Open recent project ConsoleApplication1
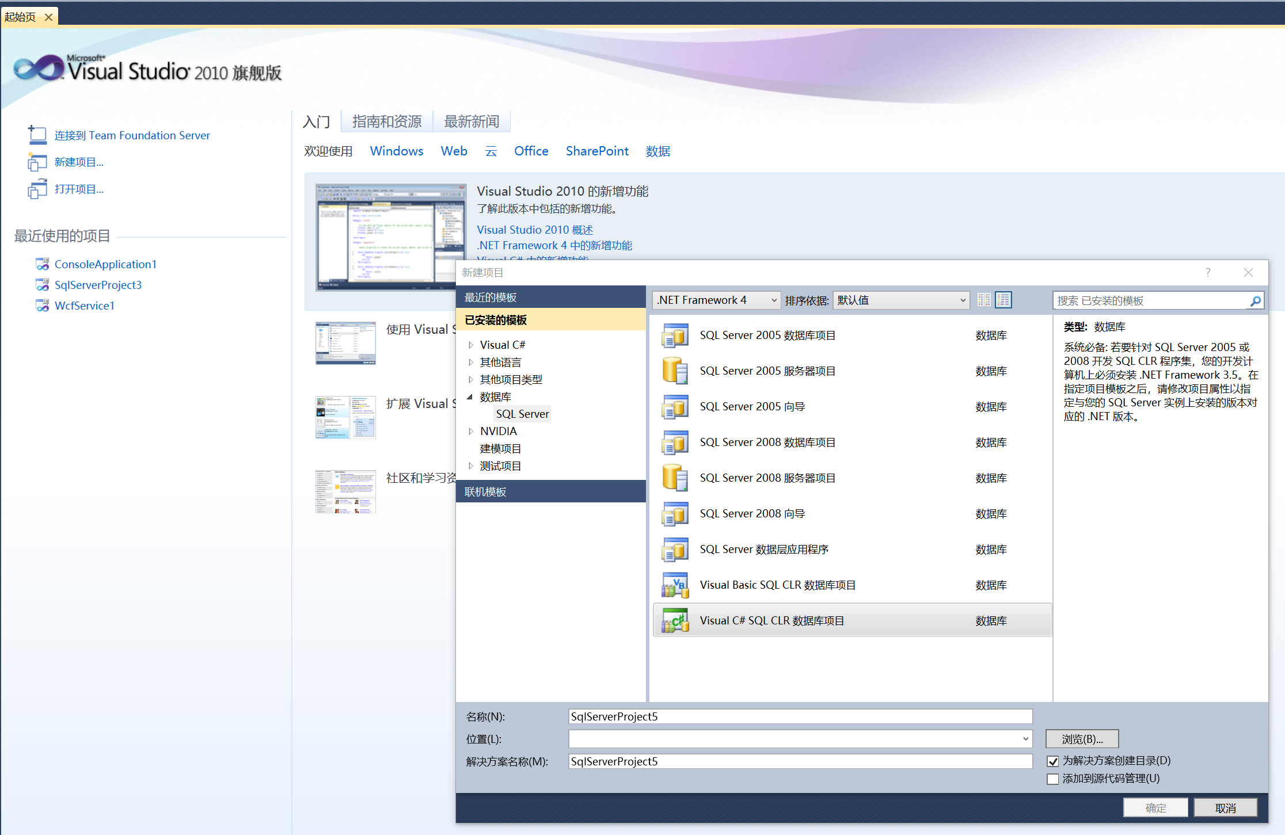The image size is (1285, 835). click(105, 264)
